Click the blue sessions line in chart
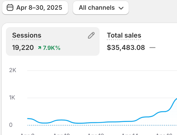Viewport: 177px width, 135px height. pos(102,122)
